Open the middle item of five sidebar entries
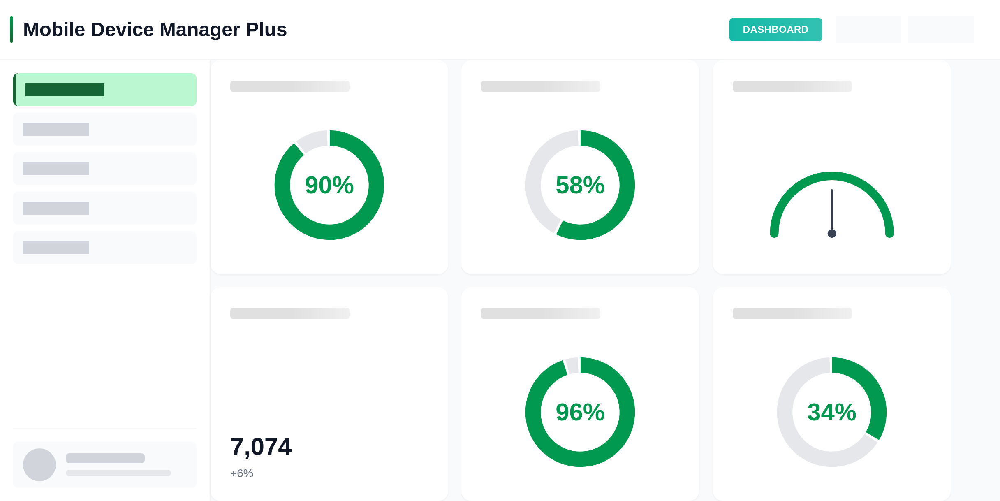The height and width of the screenshot is (501, 1000). pyautogui.click(x=105, y=169)
